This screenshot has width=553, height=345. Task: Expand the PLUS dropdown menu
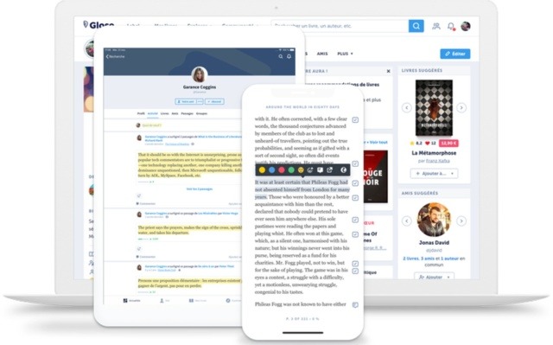click(x=345, y=54)
